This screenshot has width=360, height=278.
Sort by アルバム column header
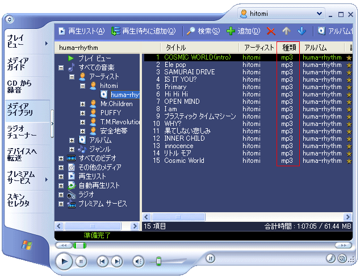[x=323, y=48]
